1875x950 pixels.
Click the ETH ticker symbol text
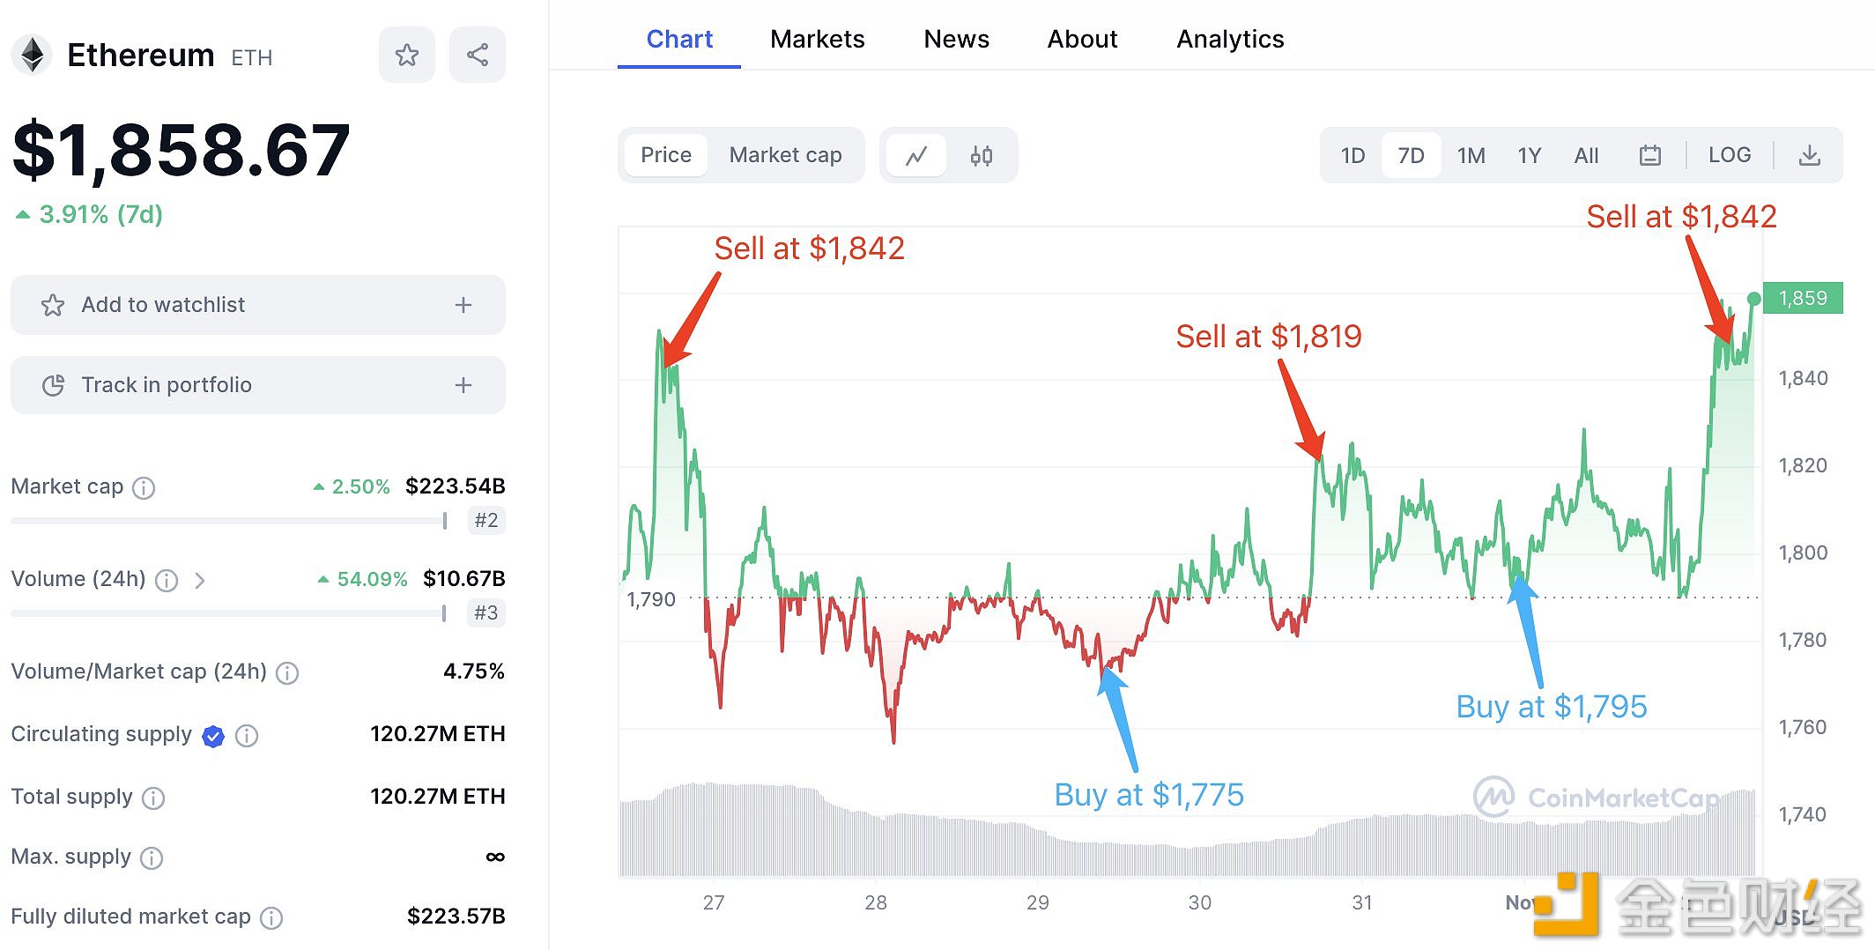[x=251, y=58]
